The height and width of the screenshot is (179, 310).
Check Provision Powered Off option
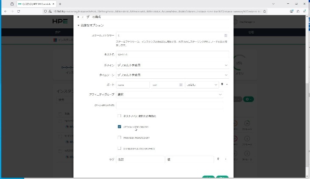pos(119,138)
